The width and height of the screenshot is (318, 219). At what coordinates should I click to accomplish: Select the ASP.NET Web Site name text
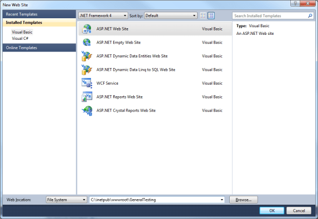pyautogui.click(x=112, y=29)
